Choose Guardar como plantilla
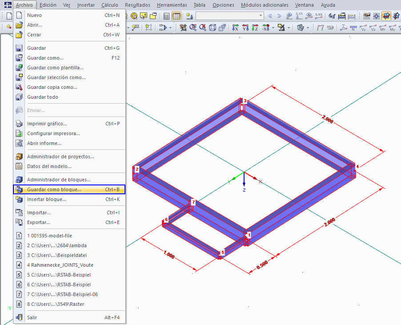The width and height of the screenshot is (401, 325). pyautogui.click(x=69, y=68)
